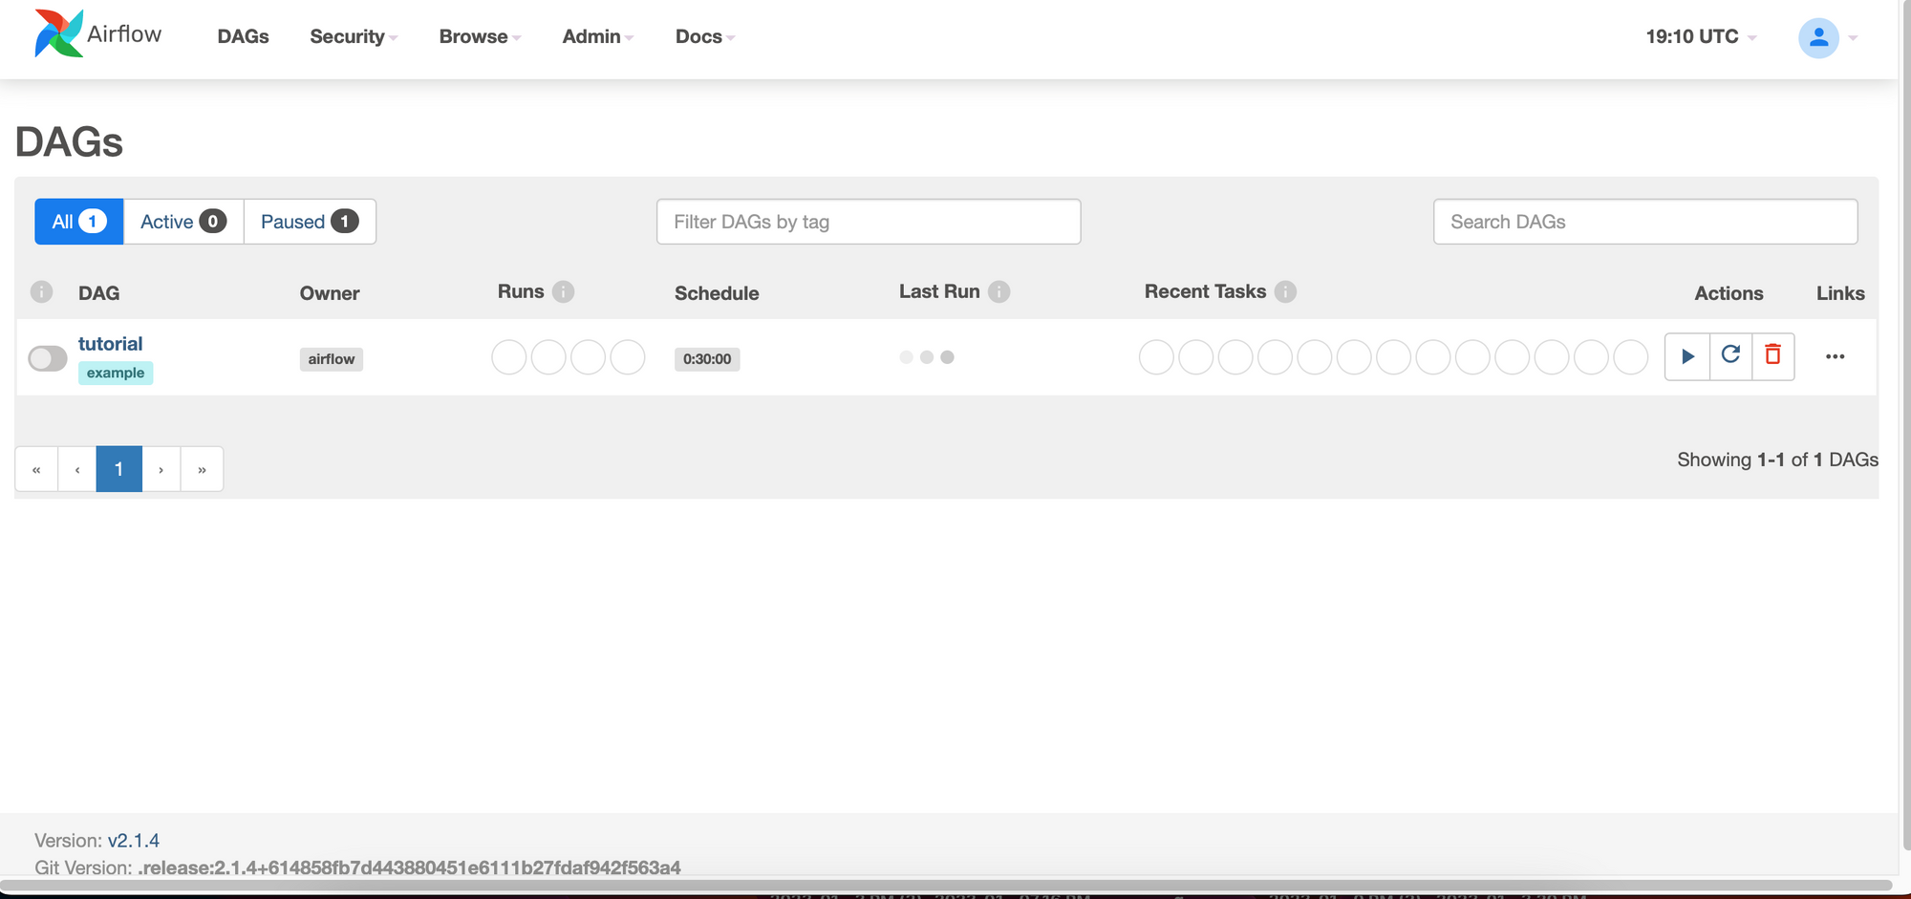Open the DAGs menu item
Screen dimensions: 1911x899
click(x=243, y=36)
